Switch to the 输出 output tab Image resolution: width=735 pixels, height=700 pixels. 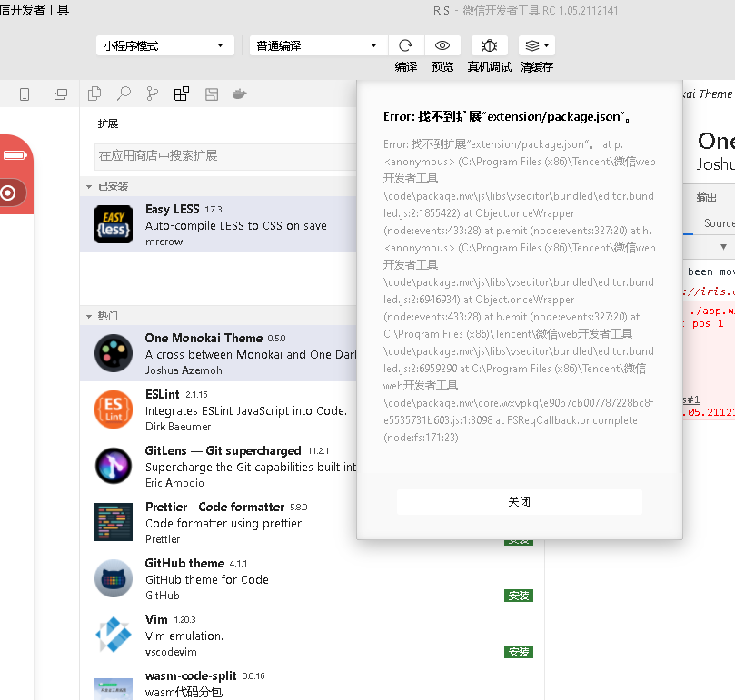707,198
